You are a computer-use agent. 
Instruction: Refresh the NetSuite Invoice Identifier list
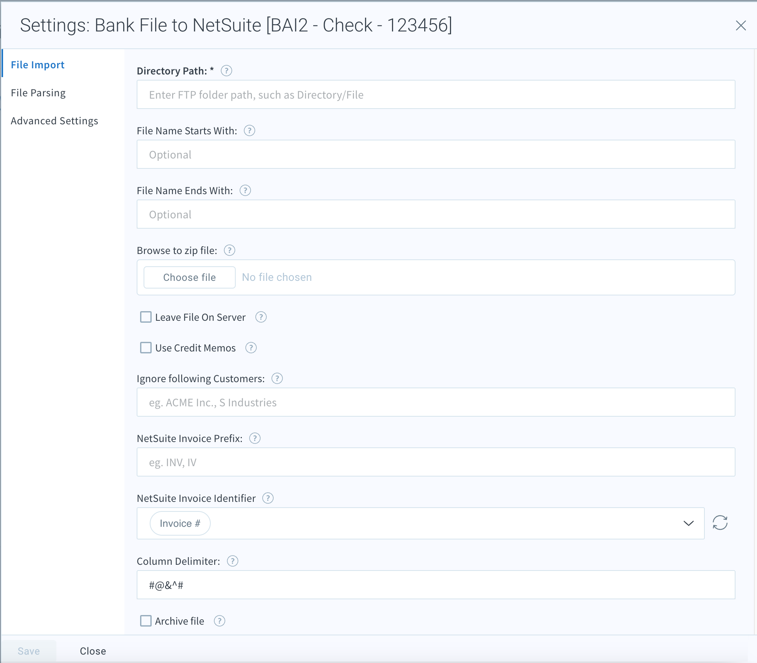721,523
